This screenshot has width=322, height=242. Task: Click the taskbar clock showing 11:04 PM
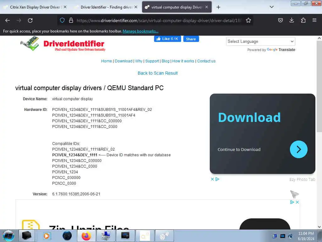pyautogui.click(x=306, y=236)
